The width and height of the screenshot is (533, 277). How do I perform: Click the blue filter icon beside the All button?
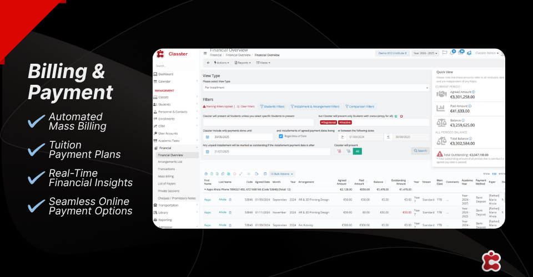(348, 151)
